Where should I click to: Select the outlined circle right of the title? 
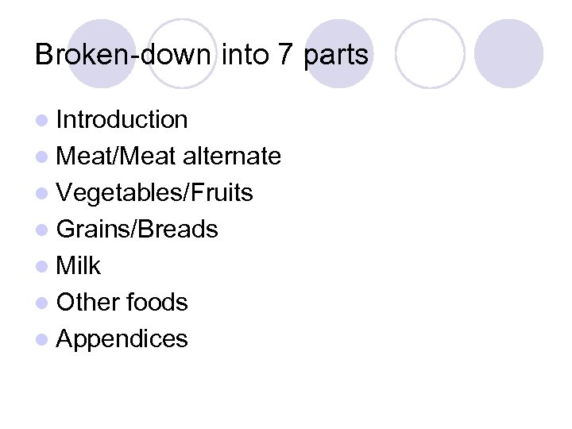point(429,52)
